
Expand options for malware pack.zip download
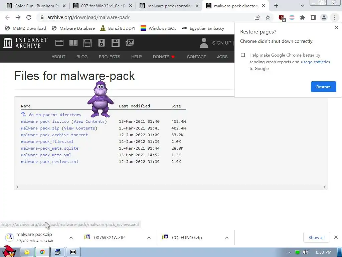coord(71,238)
